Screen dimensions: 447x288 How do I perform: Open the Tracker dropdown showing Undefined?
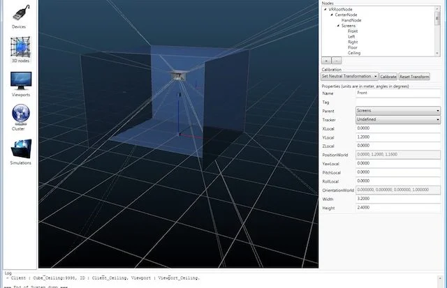coord(398,119)
